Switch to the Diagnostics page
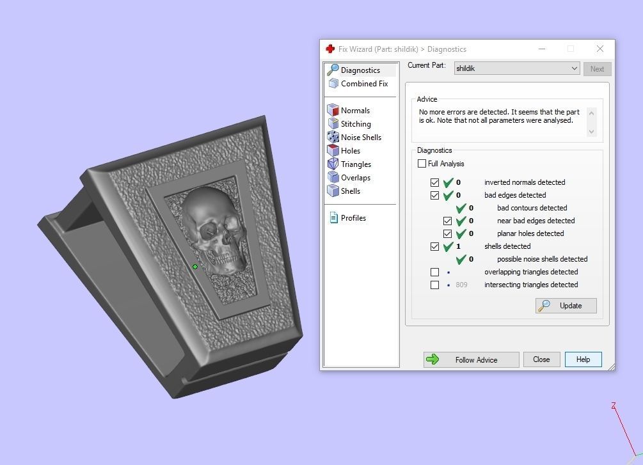 pos(361,70)
